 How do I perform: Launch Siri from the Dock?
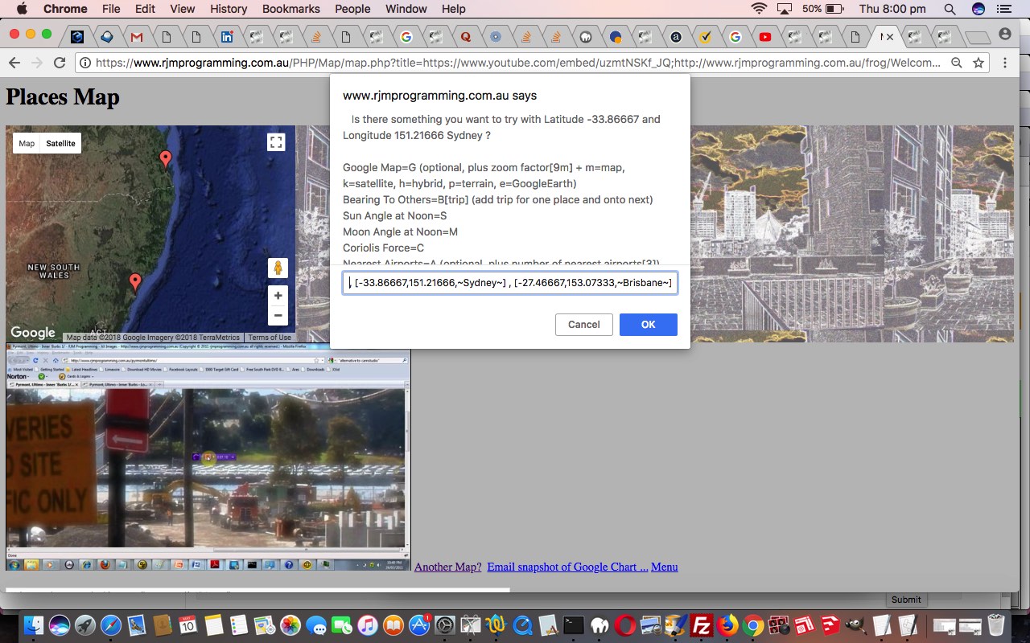click(60, 625)
